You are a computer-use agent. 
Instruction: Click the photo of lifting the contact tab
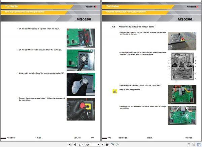pyautogui.click(x=81, y=38)
